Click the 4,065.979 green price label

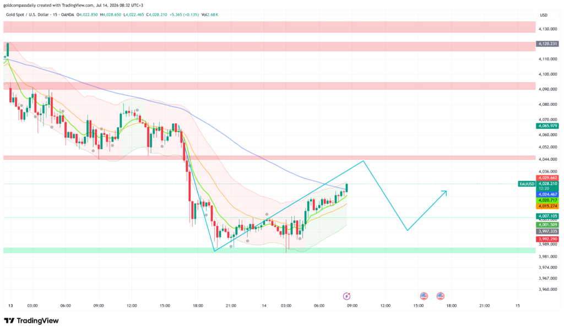547,126
